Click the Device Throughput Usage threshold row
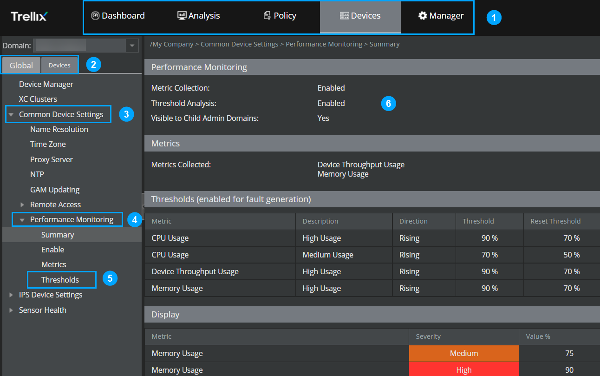 coord(372,272)
